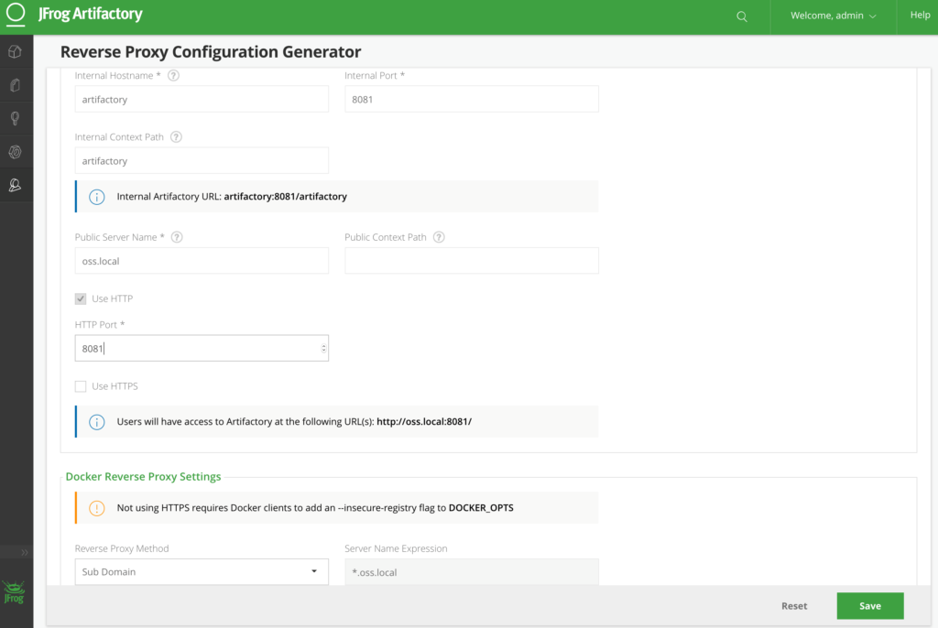Viewport: 938px width, 628px height.
Task: Expand the sidebar with the double-chevron
Action: [x=25, y=553]
